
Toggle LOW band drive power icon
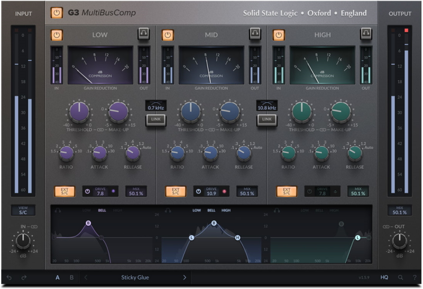[x=87, y=191]
